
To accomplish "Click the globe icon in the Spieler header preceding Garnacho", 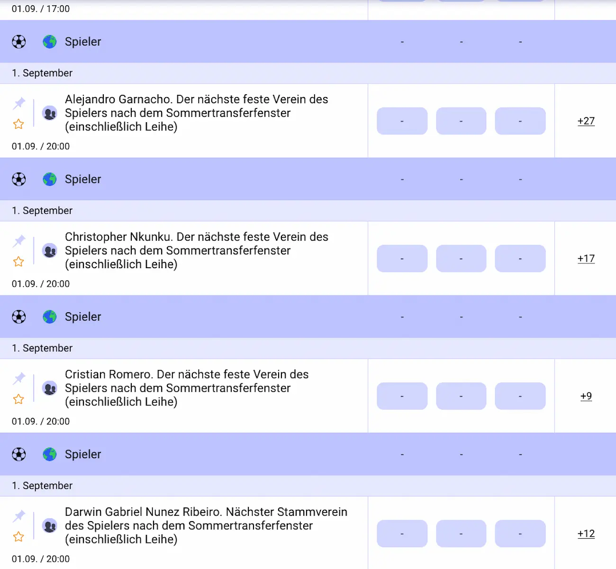I will 50,42.
